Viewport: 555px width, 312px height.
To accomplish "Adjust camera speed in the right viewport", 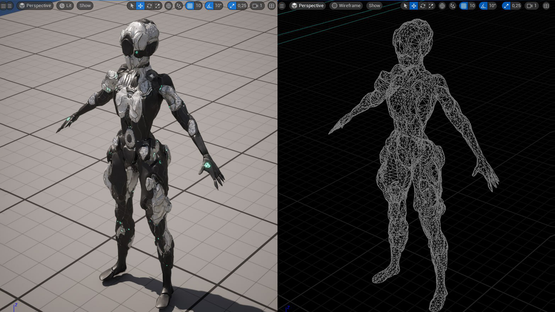I will 531,5.
